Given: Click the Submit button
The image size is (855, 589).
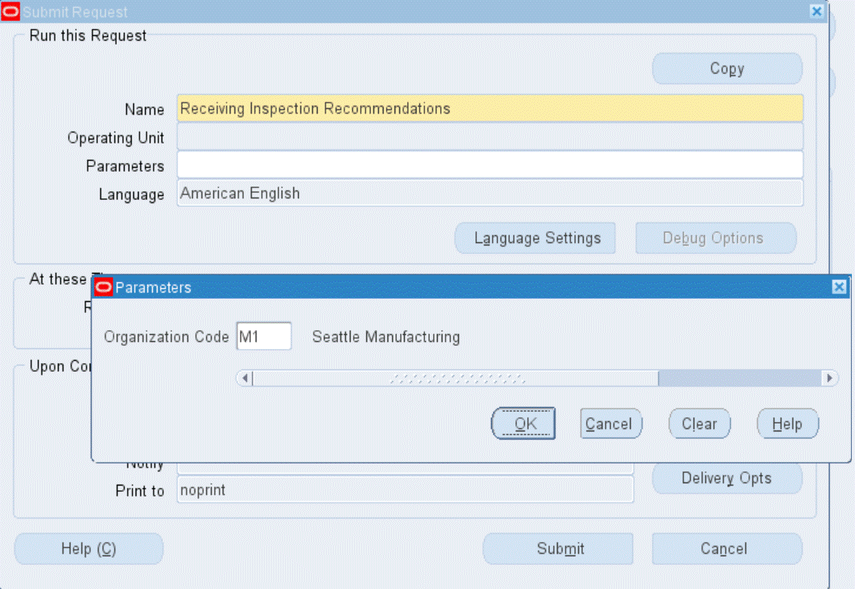Looking at the screenshot, I should [x=558, y=549].
